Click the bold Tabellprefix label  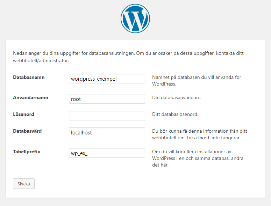click(27, 152)
